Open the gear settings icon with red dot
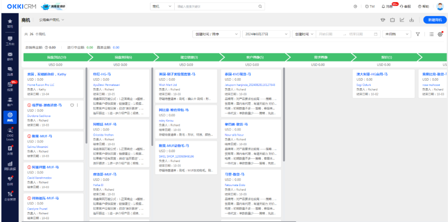 pos(440,34)
